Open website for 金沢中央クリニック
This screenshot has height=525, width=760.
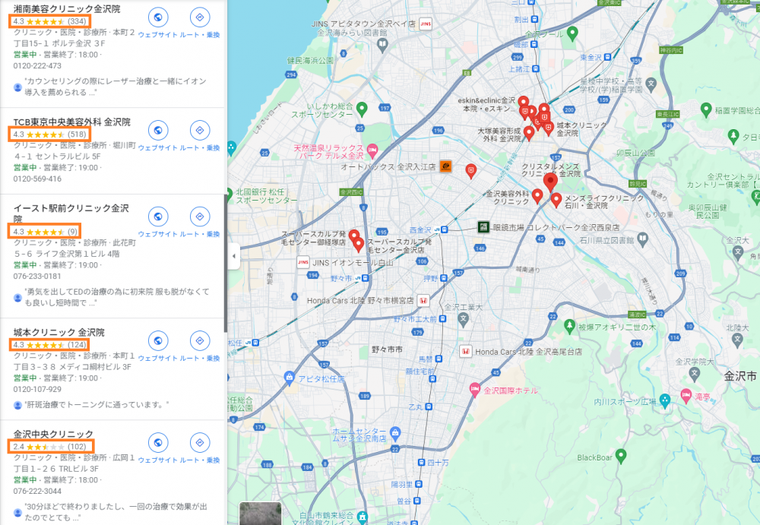click(x=157, y=443)
